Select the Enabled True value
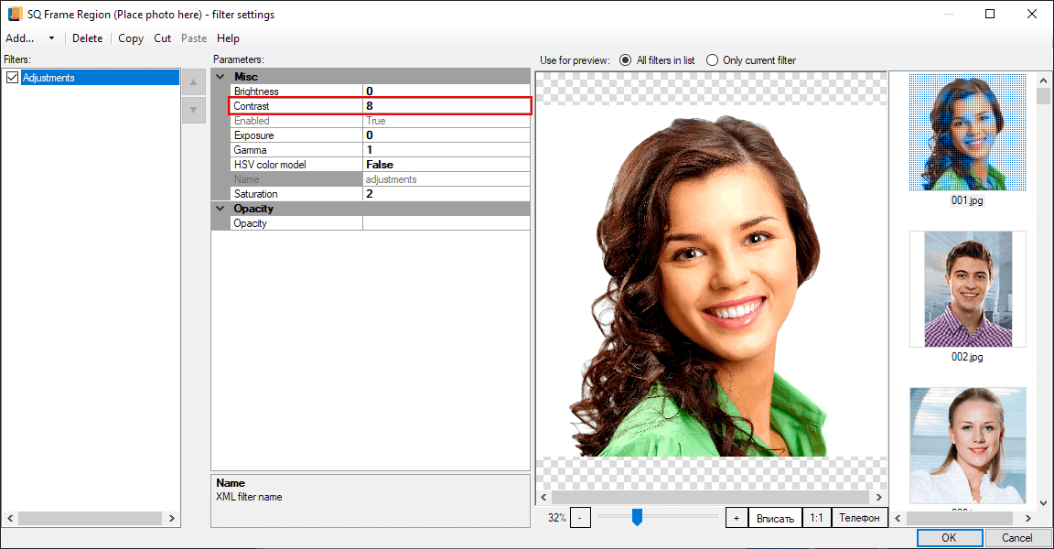 [x=446, y=120]
